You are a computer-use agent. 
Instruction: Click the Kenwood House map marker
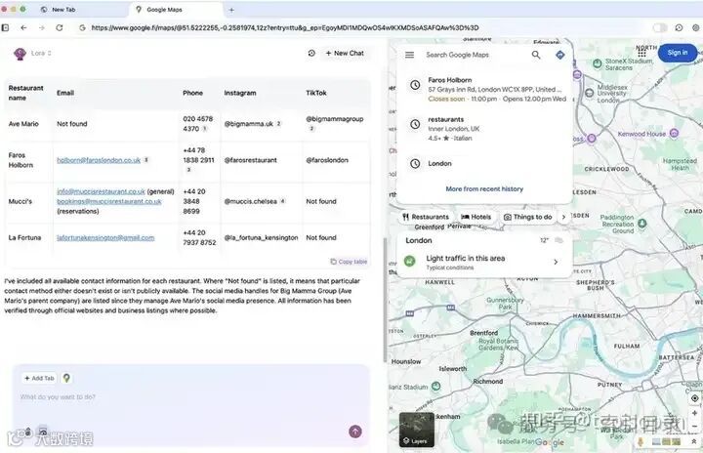pos(674,133)
